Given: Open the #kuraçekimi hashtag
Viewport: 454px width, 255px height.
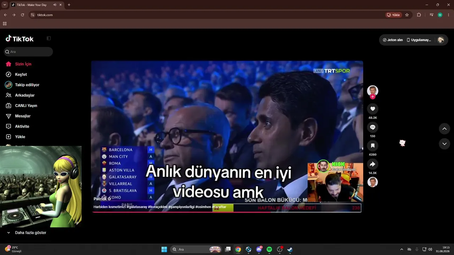Looking at the screenshot, I should click(x=157, y=207).
